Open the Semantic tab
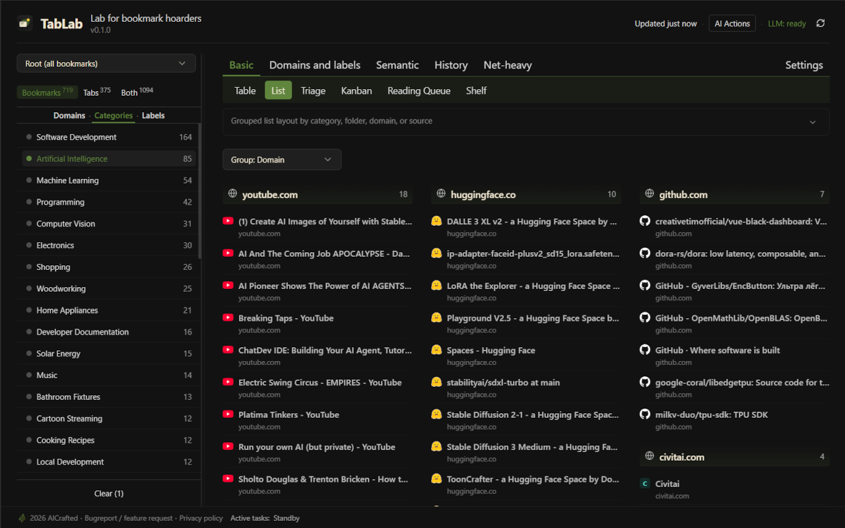 click(397, 65)
